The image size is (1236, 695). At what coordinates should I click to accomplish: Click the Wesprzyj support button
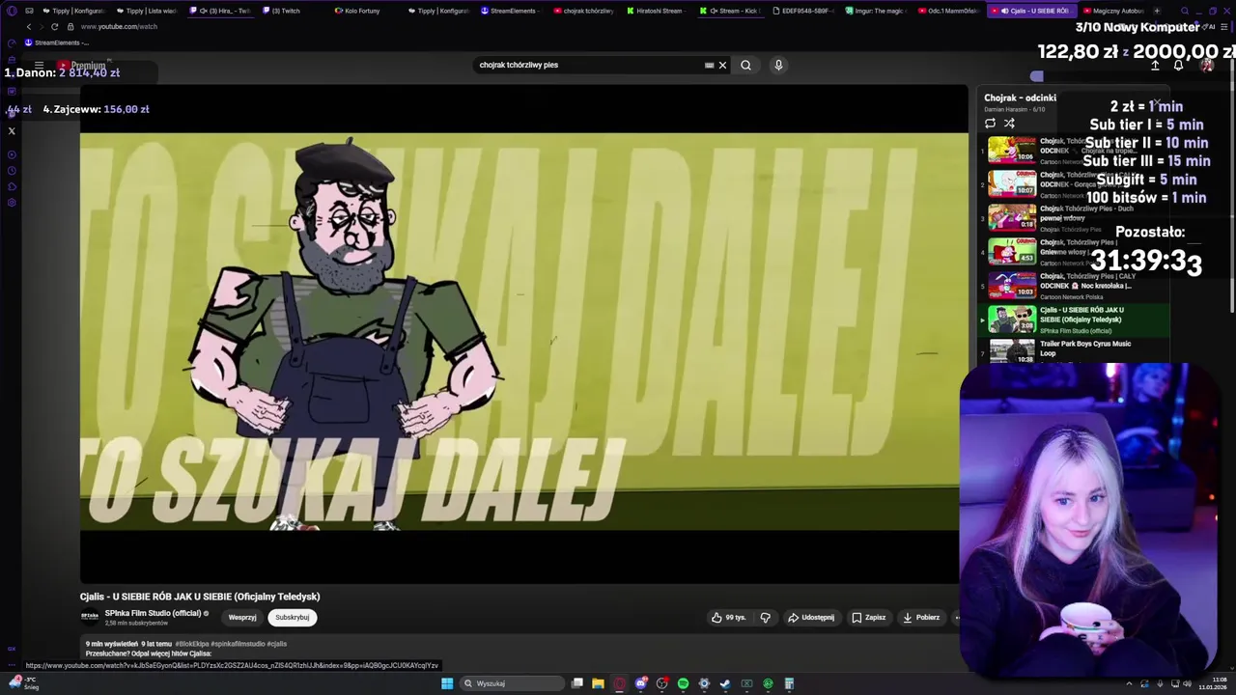[x=242, y=618]
